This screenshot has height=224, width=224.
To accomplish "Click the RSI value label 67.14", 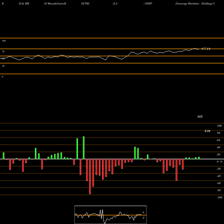I will [206, 49].
